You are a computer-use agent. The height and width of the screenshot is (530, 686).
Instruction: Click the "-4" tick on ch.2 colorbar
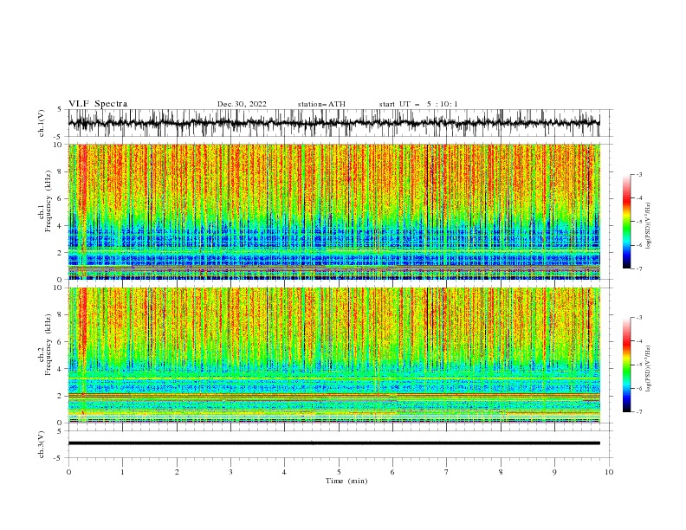tap(639, 341)
